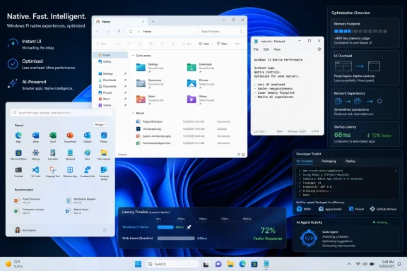Click the Search Home box in File Explorer

point(221,31)
